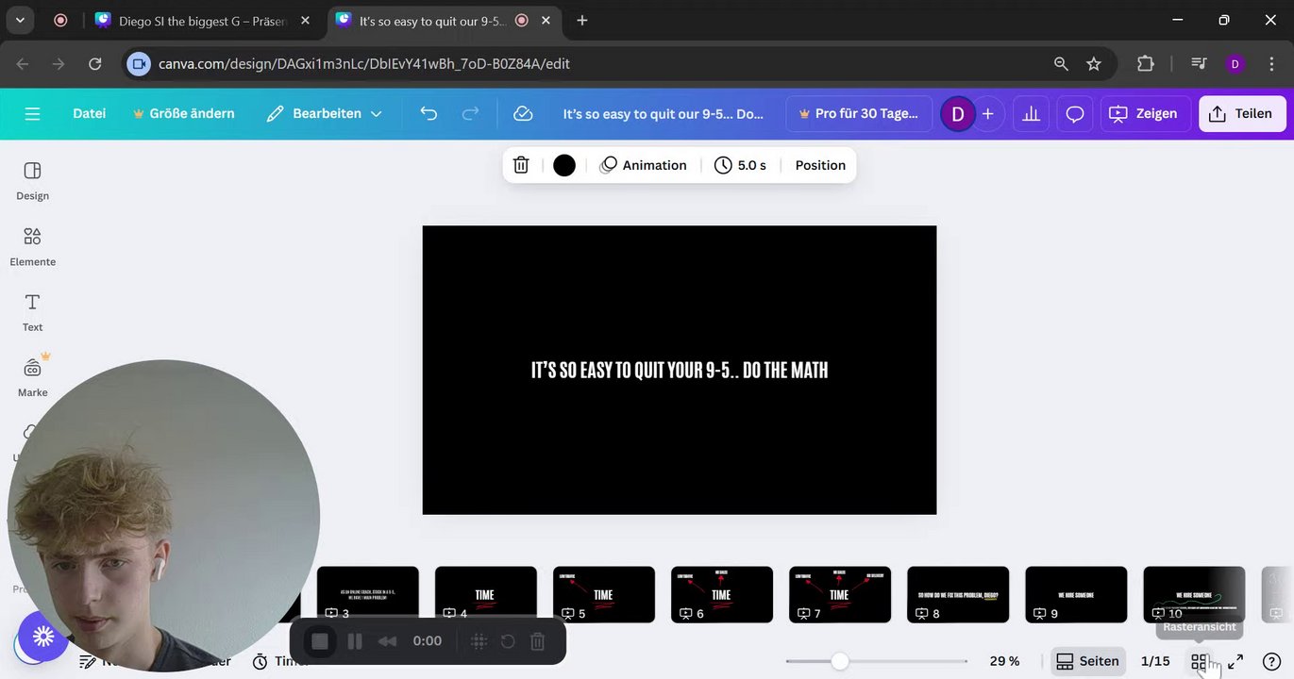
Task: Open the Datei menu
Action: point(89,113)
